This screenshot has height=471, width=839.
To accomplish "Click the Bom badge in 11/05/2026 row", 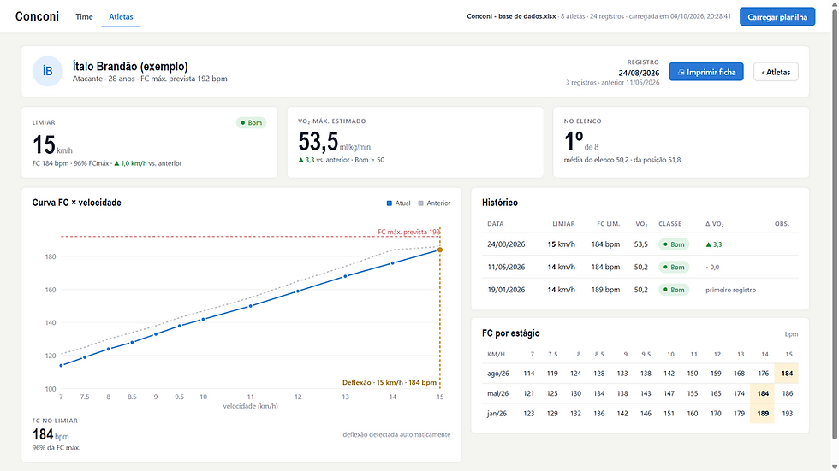I will [674, 267].
